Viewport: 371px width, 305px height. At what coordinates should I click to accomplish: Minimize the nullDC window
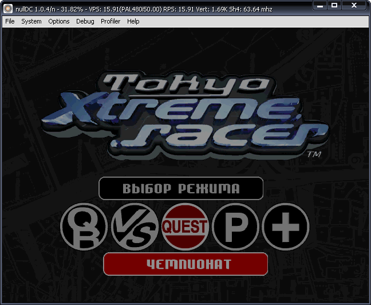point(320,6)
